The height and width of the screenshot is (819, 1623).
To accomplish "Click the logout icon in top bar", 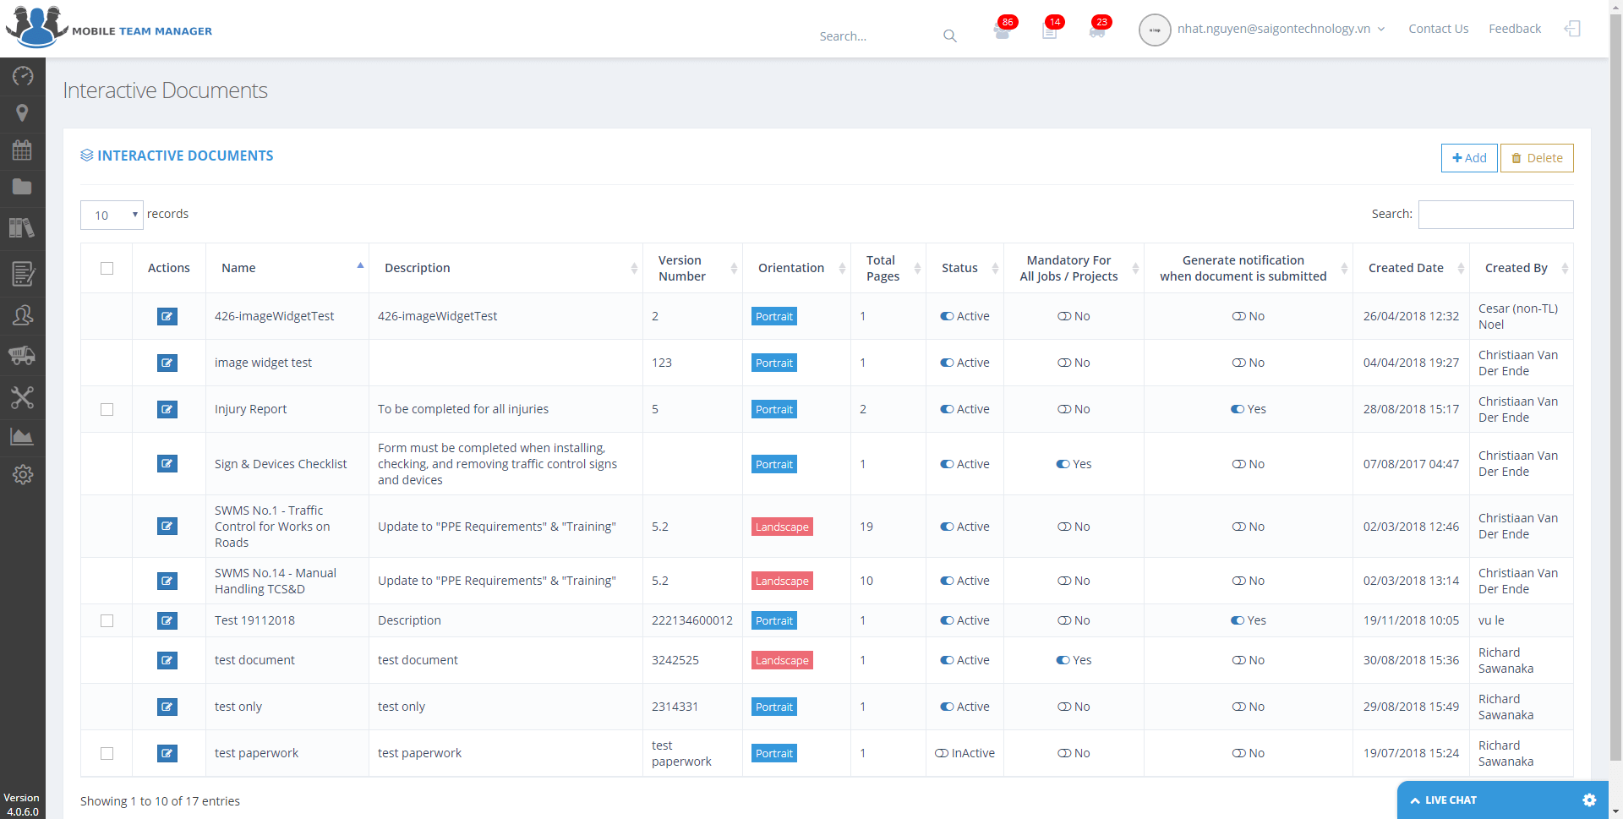I will (x=1572, y=29).
